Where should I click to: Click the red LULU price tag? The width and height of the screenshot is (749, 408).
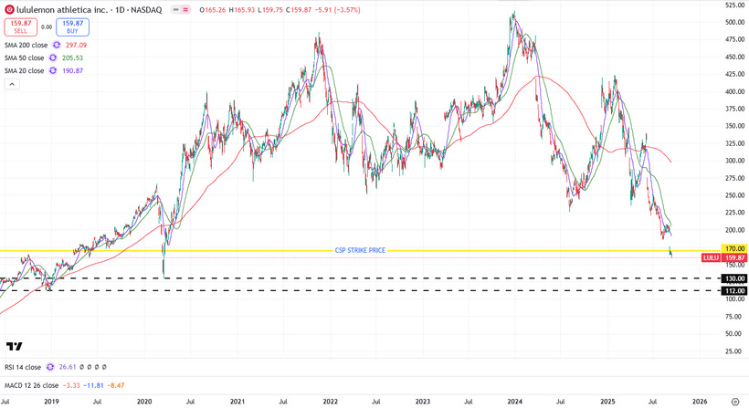point(711,257)
